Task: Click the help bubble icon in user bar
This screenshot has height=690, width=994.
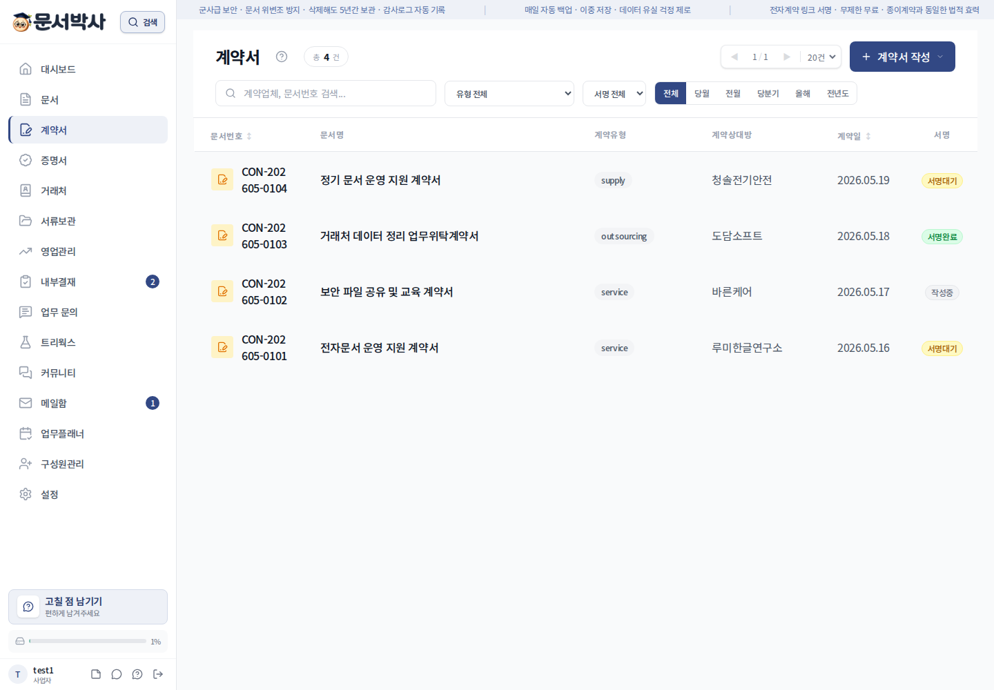Action: [137, 674]
